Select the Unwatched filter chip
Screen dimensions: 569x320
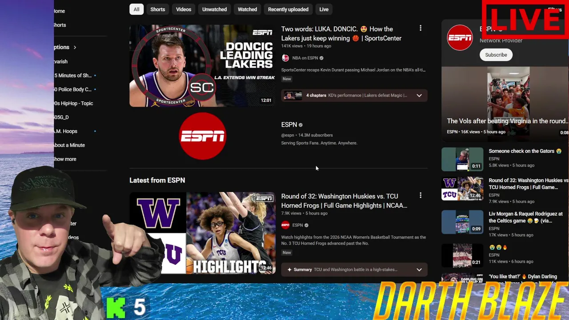click(214, 9)
